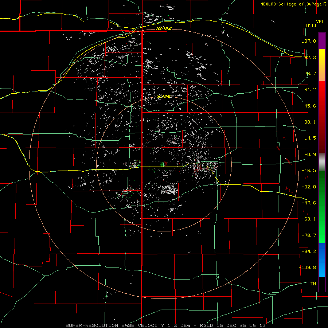Screen dimensions: 328x328
Task: Click the 61.2 velocity scale value
Action: [x=310, y=90]
